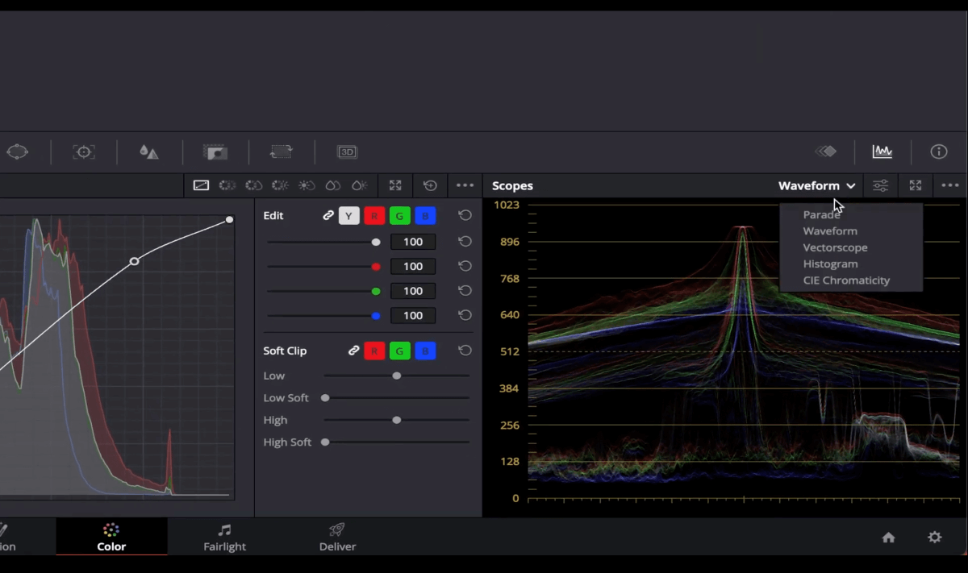
Task: Click the blue intensity value field
Action: (x=413, y=315)
